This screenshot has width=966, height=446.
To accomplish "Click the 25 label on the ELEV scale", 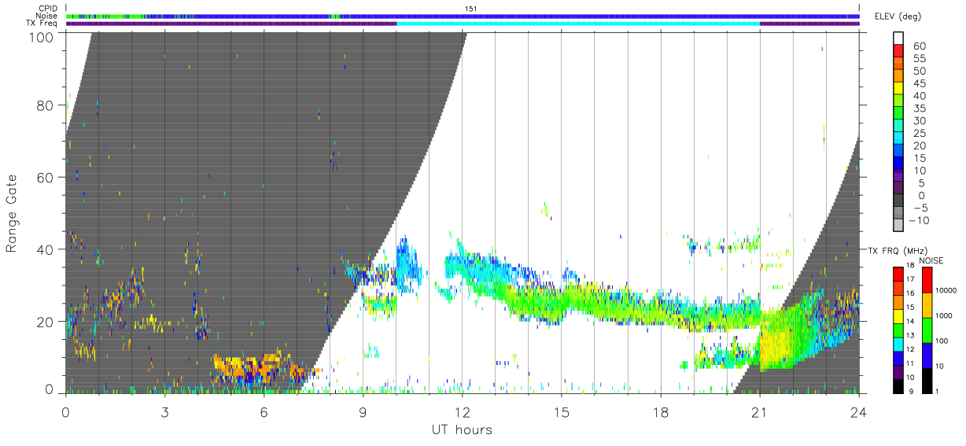I will click(920, 134).
